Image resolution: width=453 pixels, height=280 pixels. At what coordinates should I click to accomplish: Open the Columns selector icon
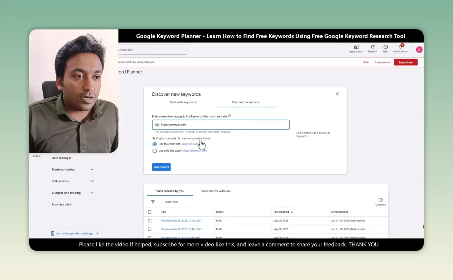(380, 202)
